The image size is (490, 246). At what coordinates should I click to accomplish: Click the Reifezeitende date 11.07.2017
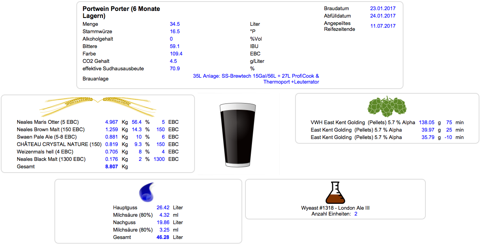pos(382,26)
